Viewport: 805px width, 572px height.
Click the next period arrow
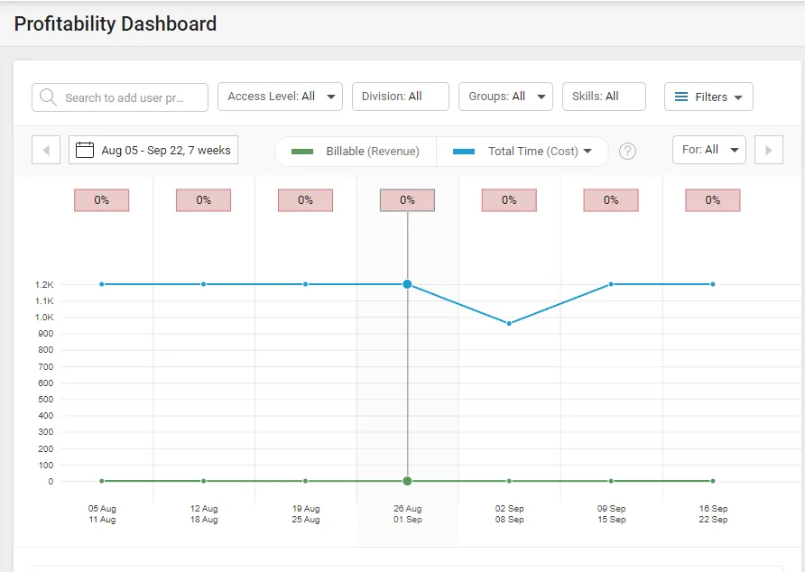tap(768, 150)
